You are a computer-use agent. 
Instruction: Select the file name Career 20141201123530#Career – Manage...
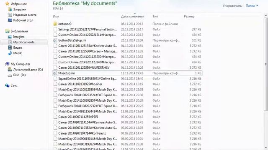pos(88,51)
